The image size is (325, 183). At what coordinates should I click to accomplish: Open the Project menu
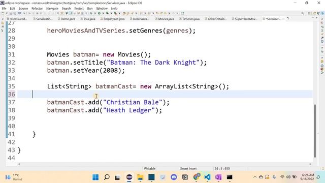(x=79, y=9)
